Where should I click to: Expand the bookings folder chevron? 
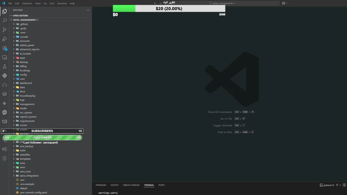pos(14,70)
